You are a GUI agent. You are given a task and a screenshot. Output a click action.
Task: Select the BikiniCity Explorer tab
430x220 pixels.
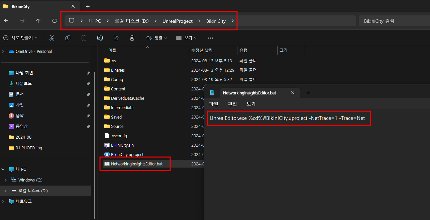39,6
